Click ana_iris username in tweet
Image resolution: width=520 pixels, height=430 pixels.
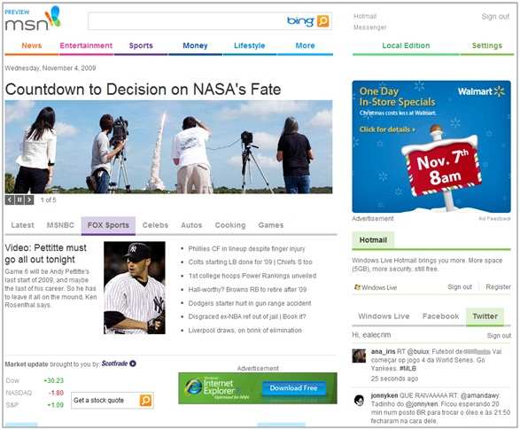coord(383,351)
